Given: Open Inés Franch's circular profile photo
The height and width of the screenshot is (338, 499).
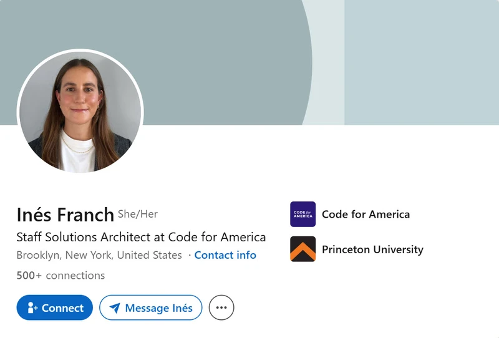Looking at the screenshot, I should (x=80, y=112).
